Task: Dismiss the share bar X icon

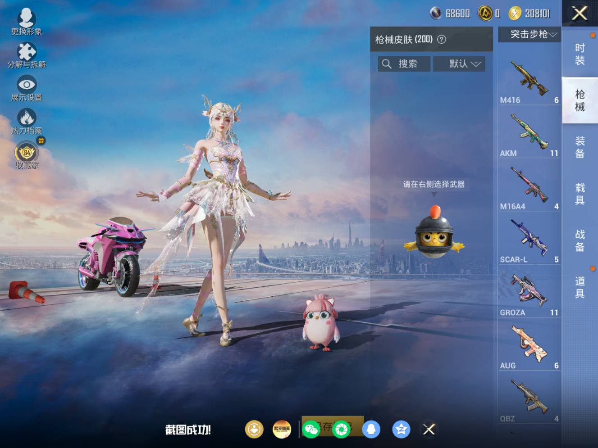Action: [429, 430]
